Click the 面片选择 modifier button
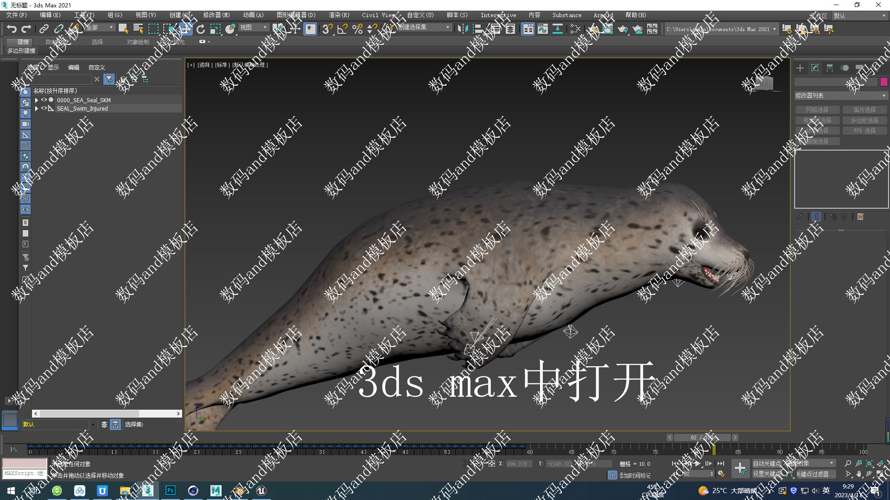 point(865,110)
